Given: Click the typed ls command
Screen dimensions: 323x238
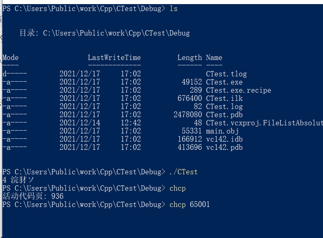Looking at the screenshot, I should click(174, 9).
